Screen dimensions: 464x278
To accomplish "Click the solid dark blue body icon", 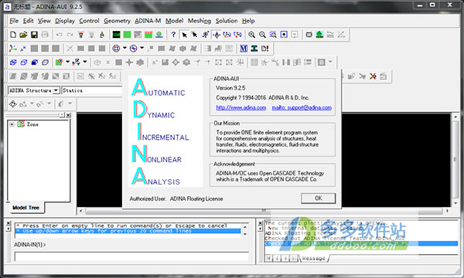I will click(34, 62).
